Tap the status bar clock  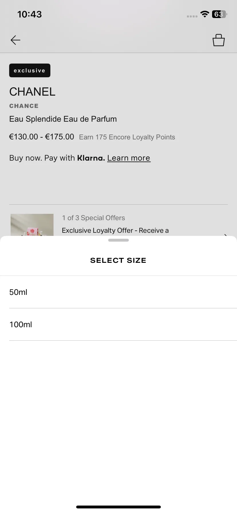pyautogui.click(x=29, y=14)
